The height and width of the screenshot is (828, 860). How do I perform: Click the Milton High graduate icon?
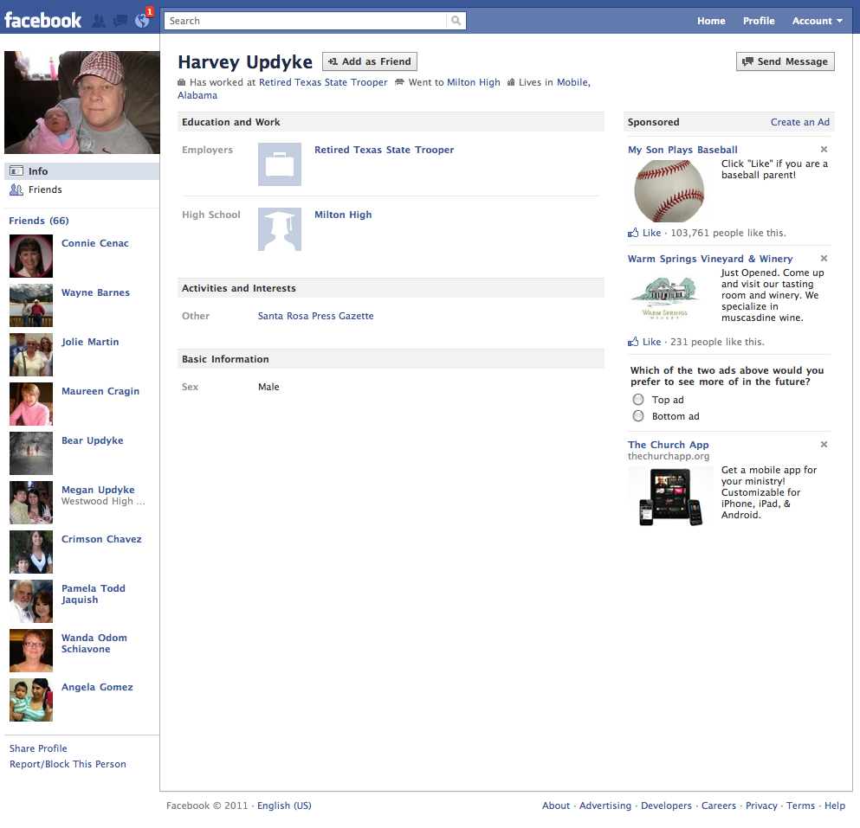pyautogui.click(x=280, y=229)
